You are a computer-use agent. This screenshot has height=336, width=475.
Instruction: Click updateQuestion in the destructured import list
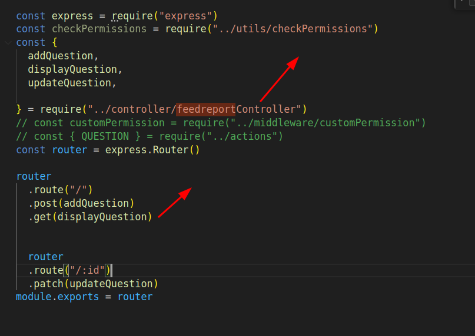(69, 83)
